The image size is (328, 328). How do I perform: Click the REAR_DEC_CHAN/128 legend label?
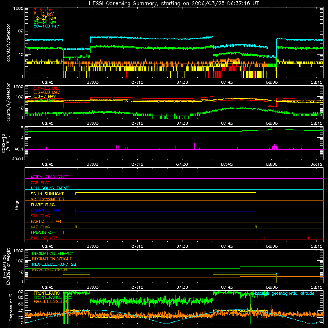[x=54, y=264]
